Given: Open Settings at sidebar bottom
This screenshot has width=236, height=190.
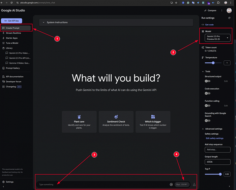Looking at the screenshot, I should point(10,182).
